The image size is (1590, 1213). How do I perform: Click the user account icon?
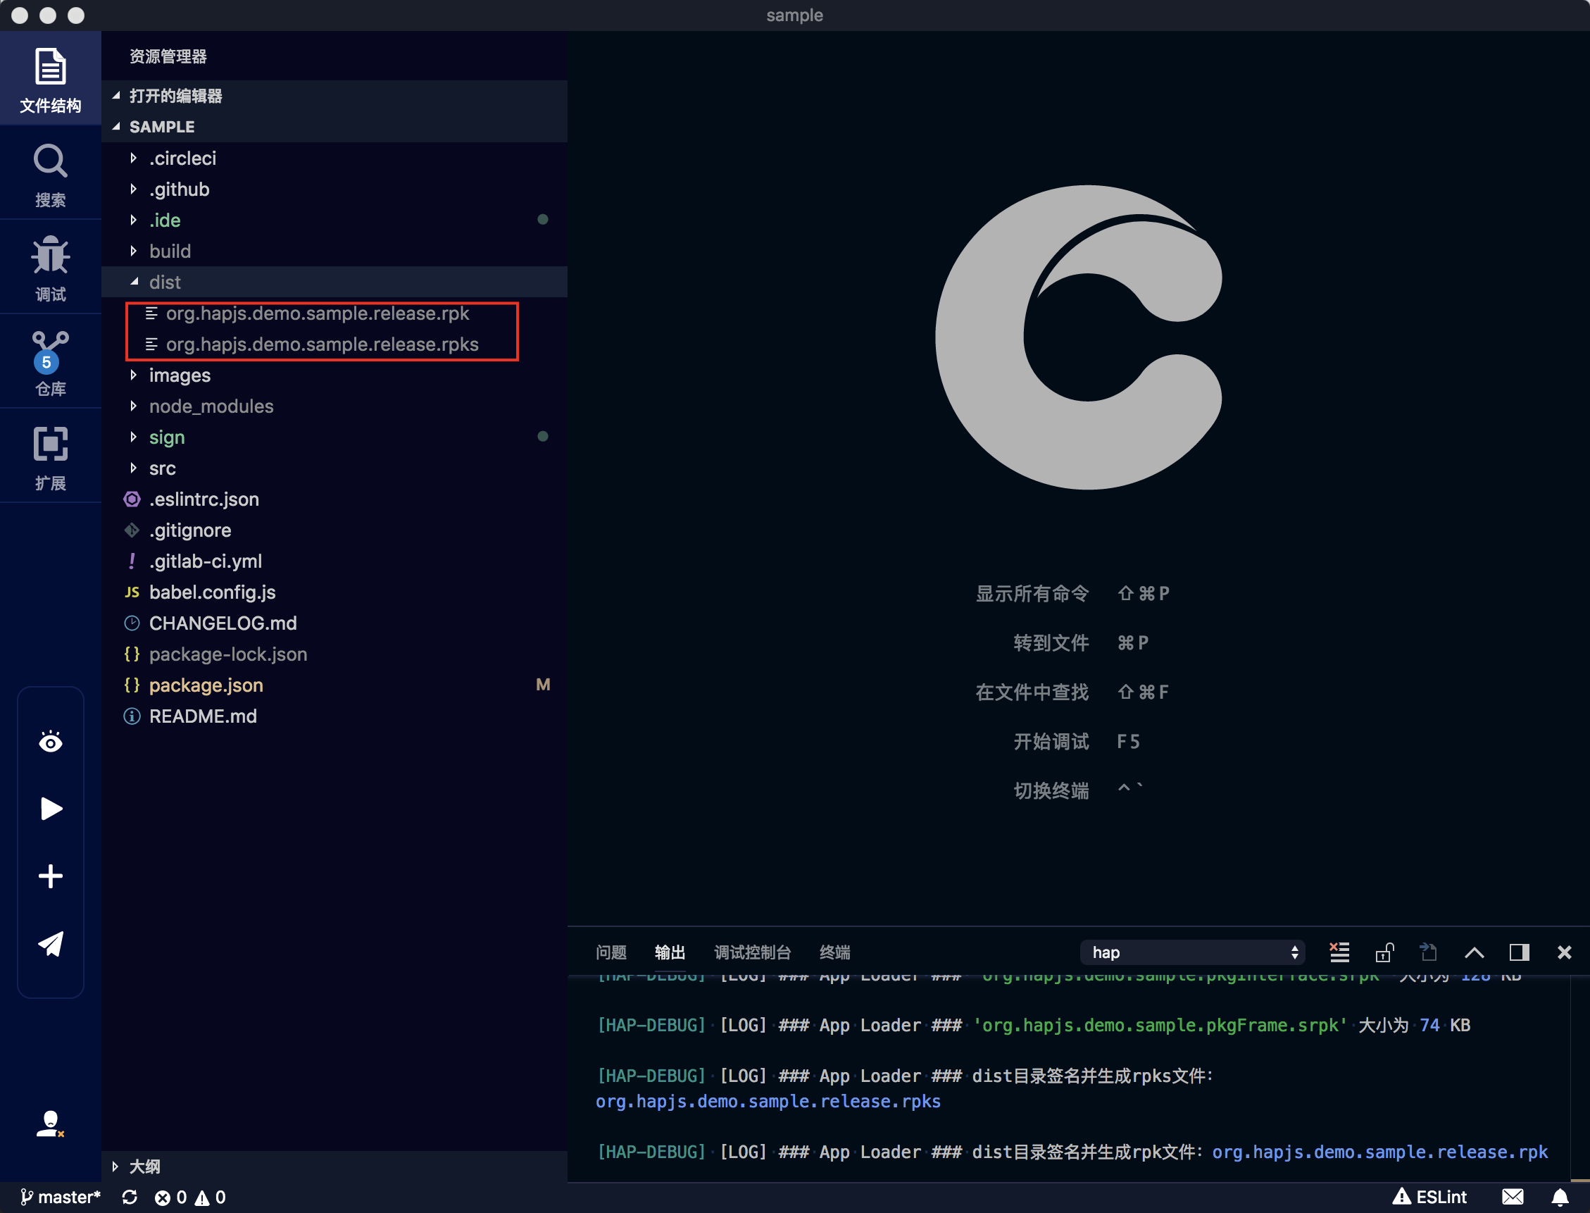(51, 1124)
